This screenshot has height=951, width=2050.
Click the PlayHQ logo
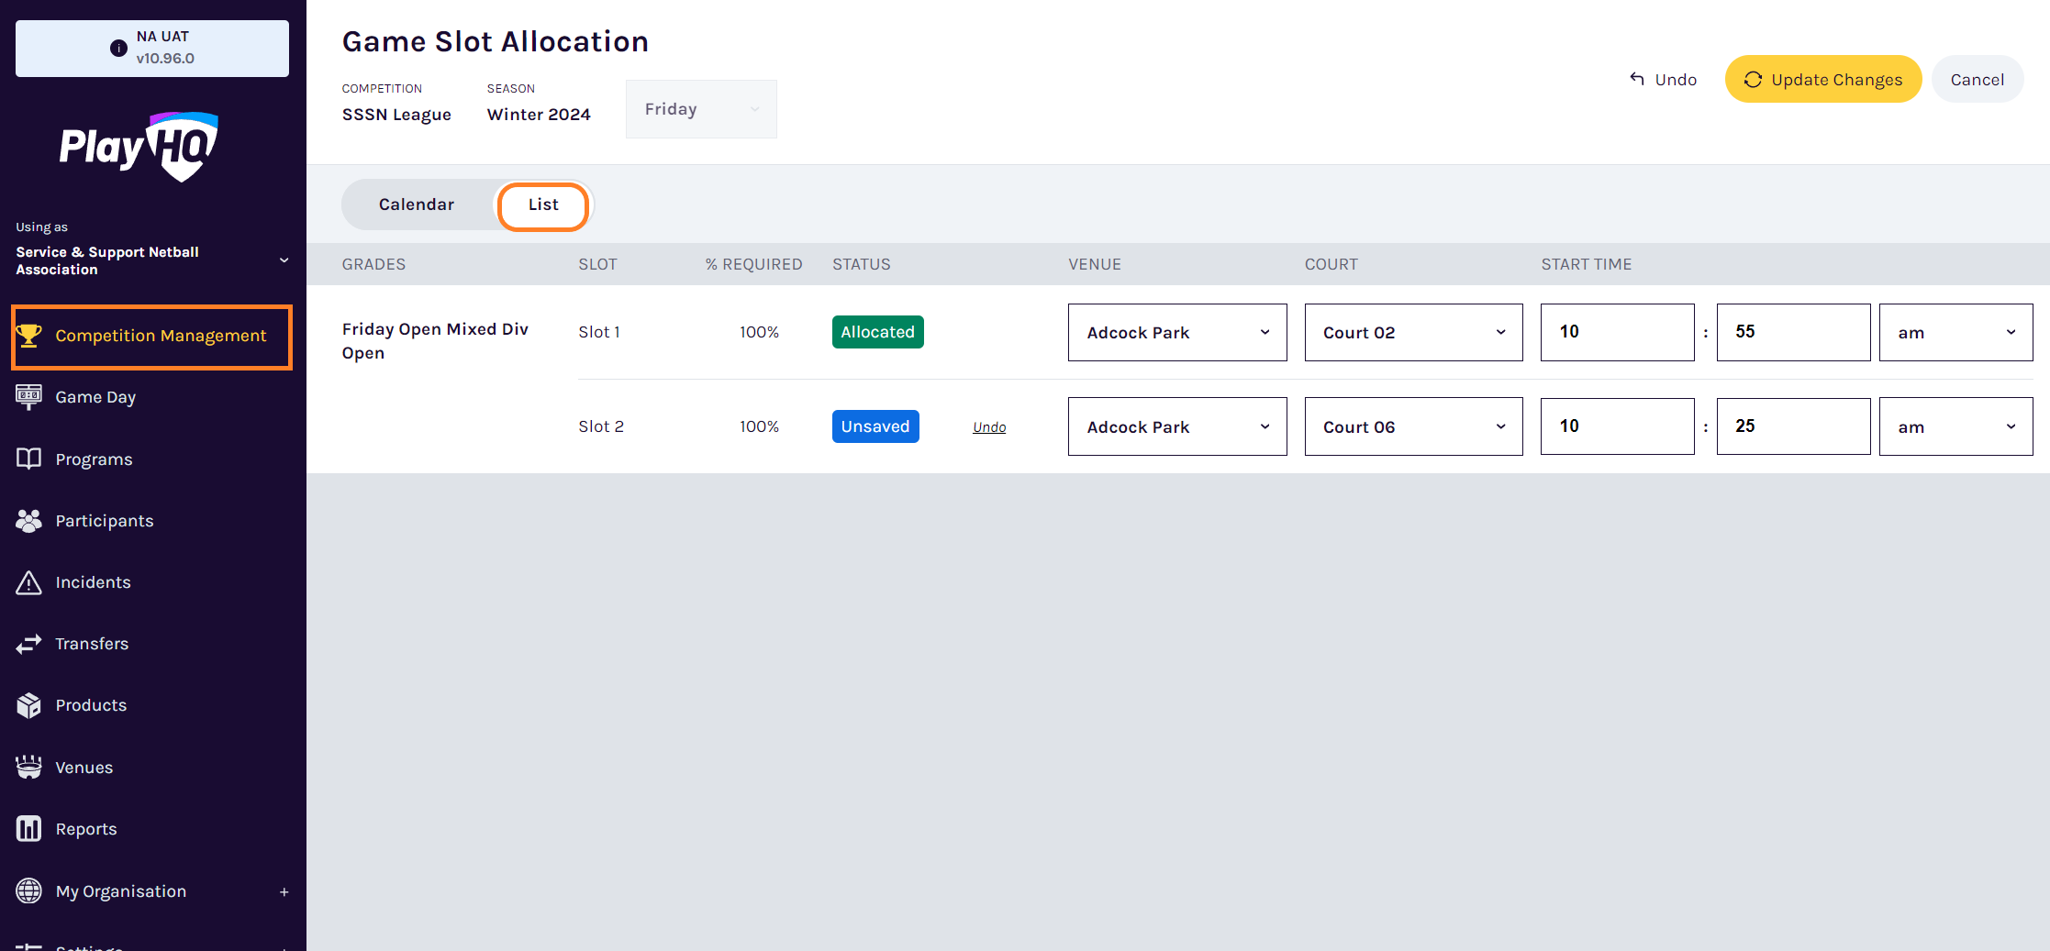[139, 147]
